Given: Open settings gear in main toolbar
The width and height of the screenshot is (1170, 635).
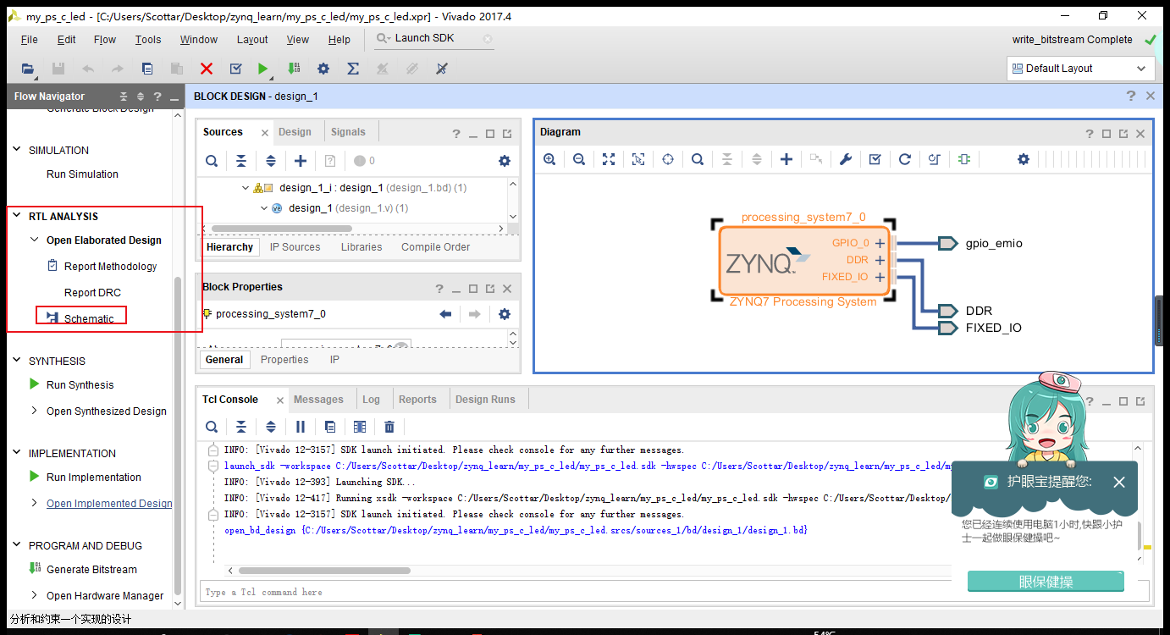Looking at the screenshot, I should tap(323, 69).
